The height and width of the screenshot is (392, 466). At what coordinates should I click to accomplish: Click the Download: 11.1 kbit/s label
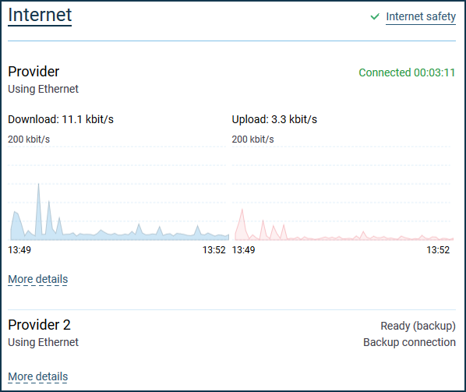61,119
